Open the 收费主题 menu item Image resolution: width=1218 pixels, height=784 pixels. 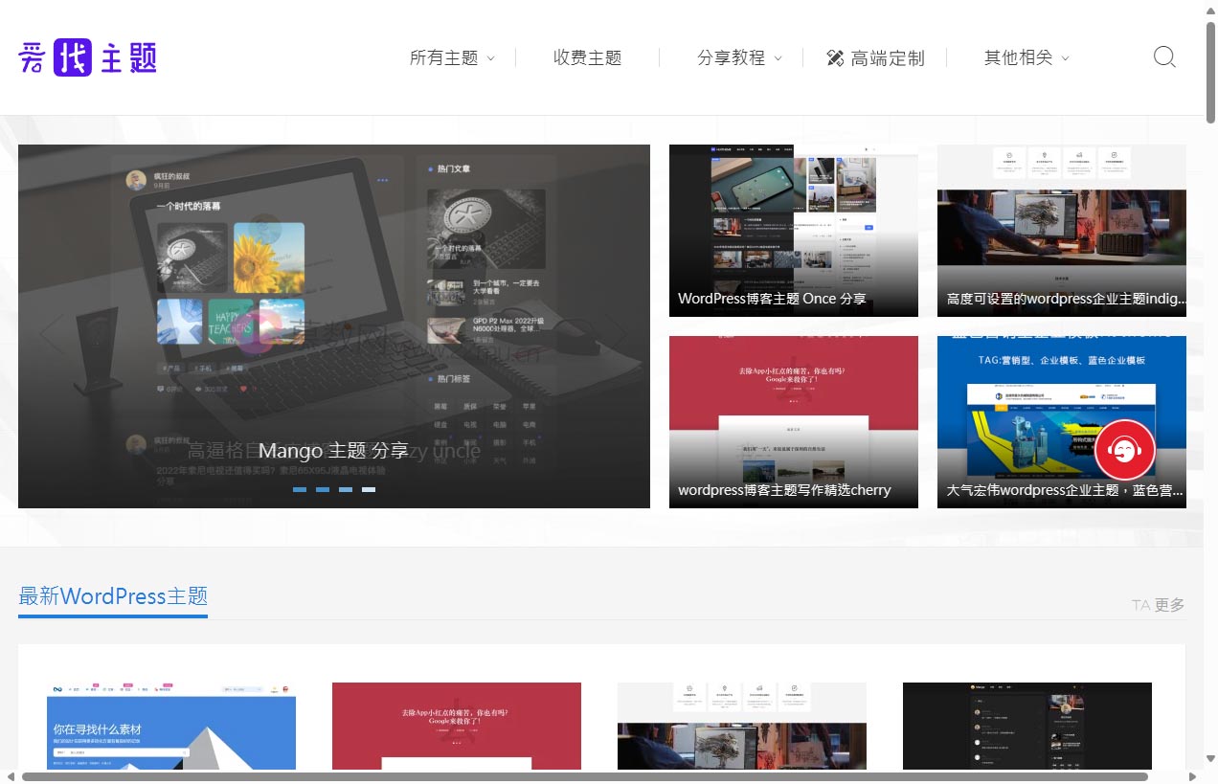[x=587, y=58]
